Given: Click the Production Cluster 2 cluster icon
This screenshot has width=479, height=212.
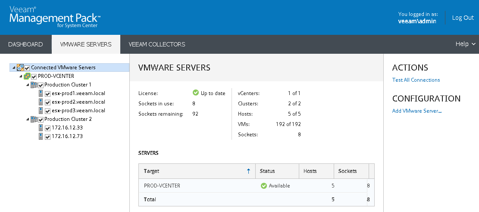Looking at the screenshot, I should point(34,119).
